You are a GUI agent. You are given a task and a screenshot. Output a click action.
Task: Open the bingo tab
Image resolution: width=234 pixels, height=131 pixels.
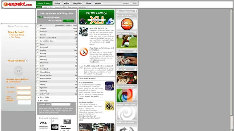(88, 3)
